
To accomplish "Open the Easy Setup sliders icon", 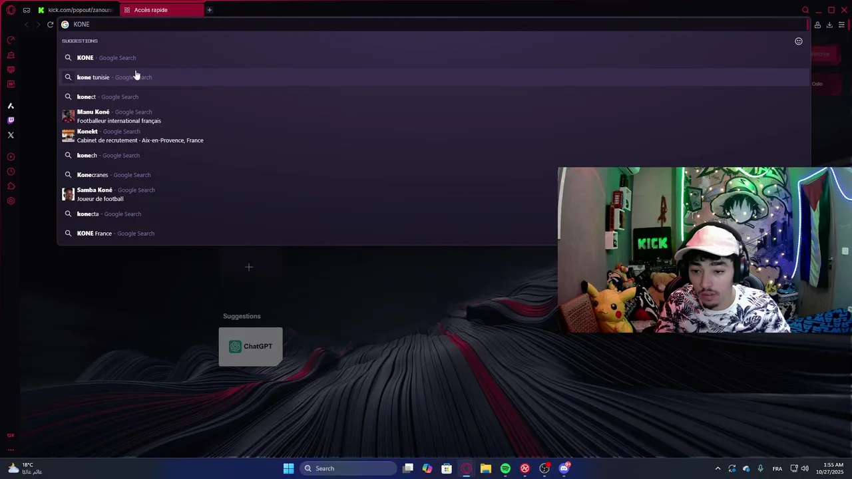I will click(841, 25).
